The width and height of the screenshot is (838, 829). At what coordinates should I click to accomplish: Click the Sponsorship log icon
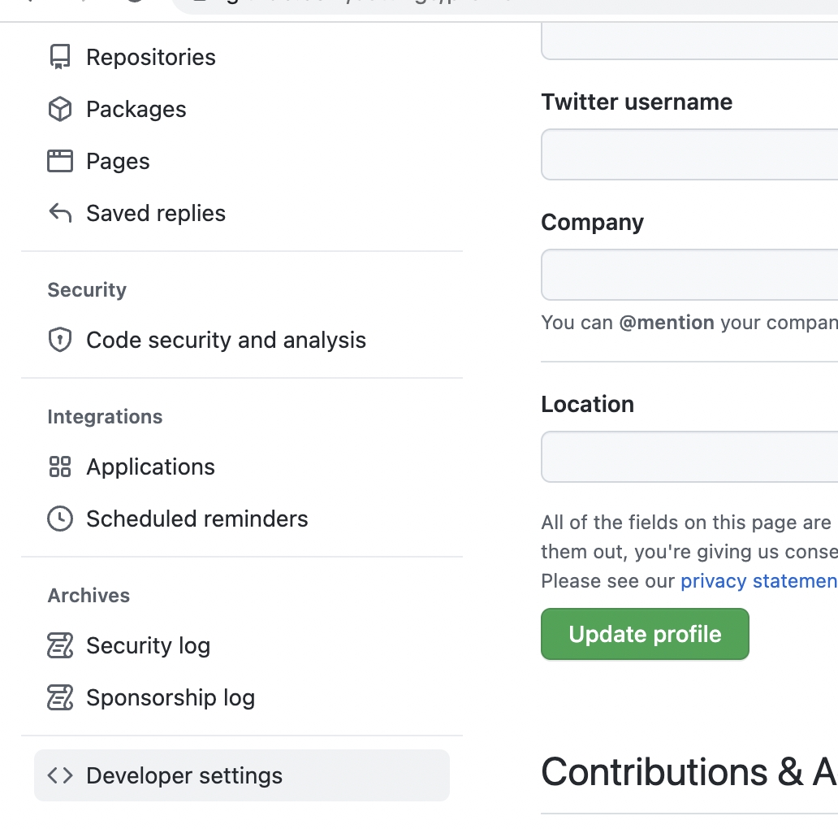pyautogui.click(x=60, y=697)
